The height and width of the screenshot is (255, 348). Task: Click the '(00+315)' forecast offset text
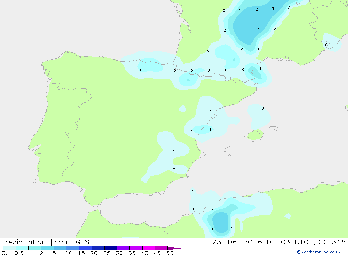[331, 242]
